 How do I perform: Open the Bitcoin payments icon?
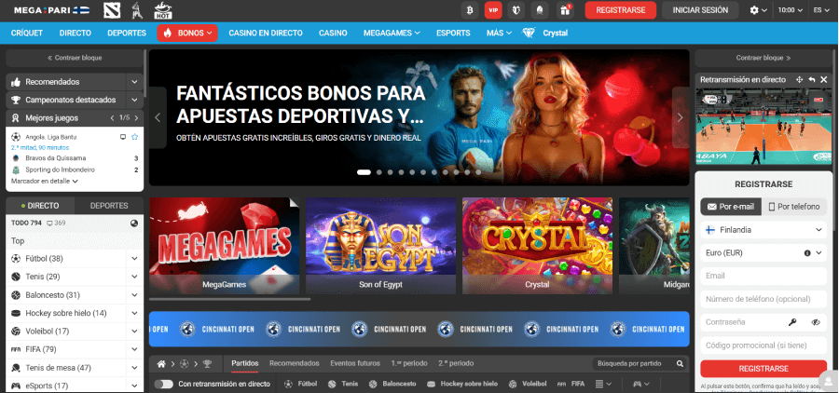click(x=469, y=9)
